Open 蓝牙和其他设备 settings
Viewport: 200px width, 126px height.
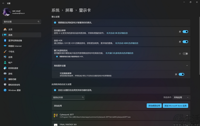[22, 41]
